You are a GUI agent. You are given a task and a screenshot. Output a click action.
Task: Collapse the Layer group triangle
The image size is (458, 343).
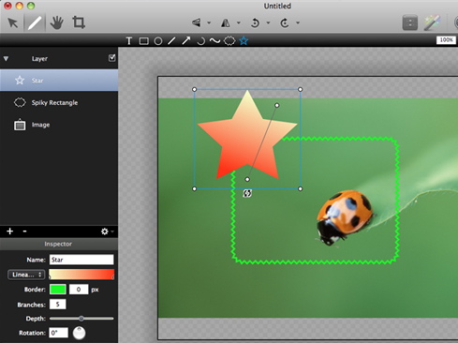click(x=6, y=58)
